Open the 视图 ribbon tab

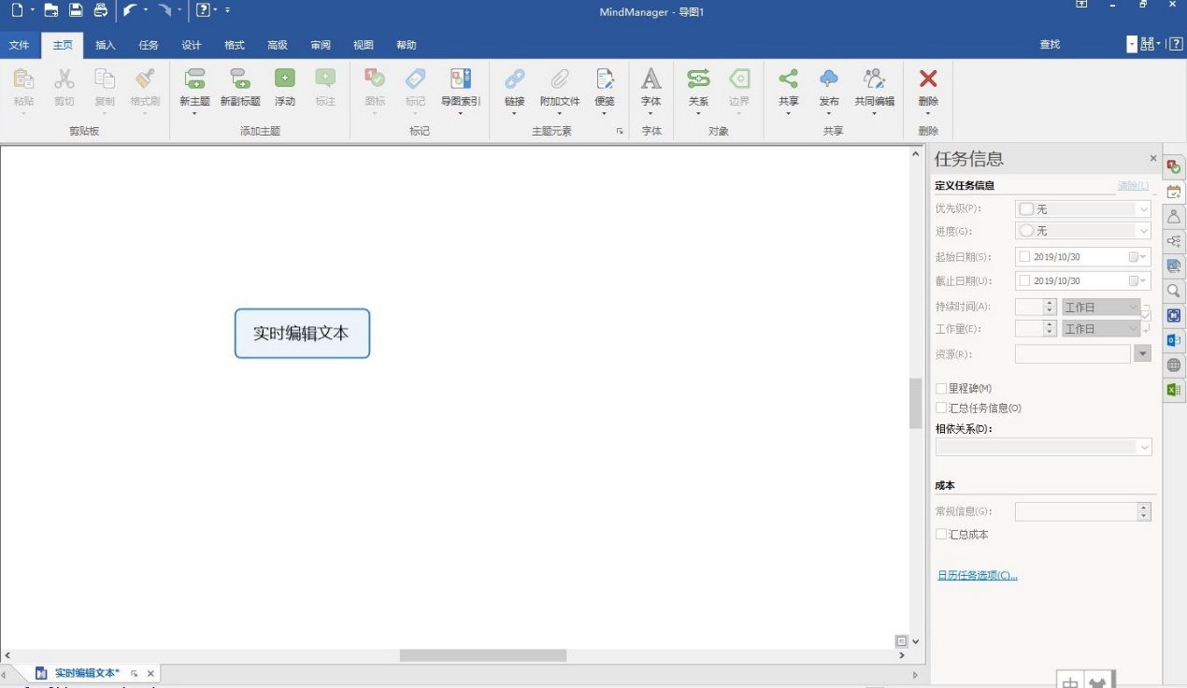tap(363, 44)
